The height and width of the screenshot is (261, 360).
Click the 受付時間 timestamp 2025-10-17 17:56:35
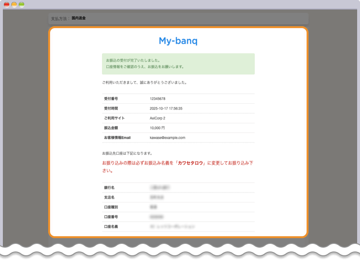(x=166, y=109)
